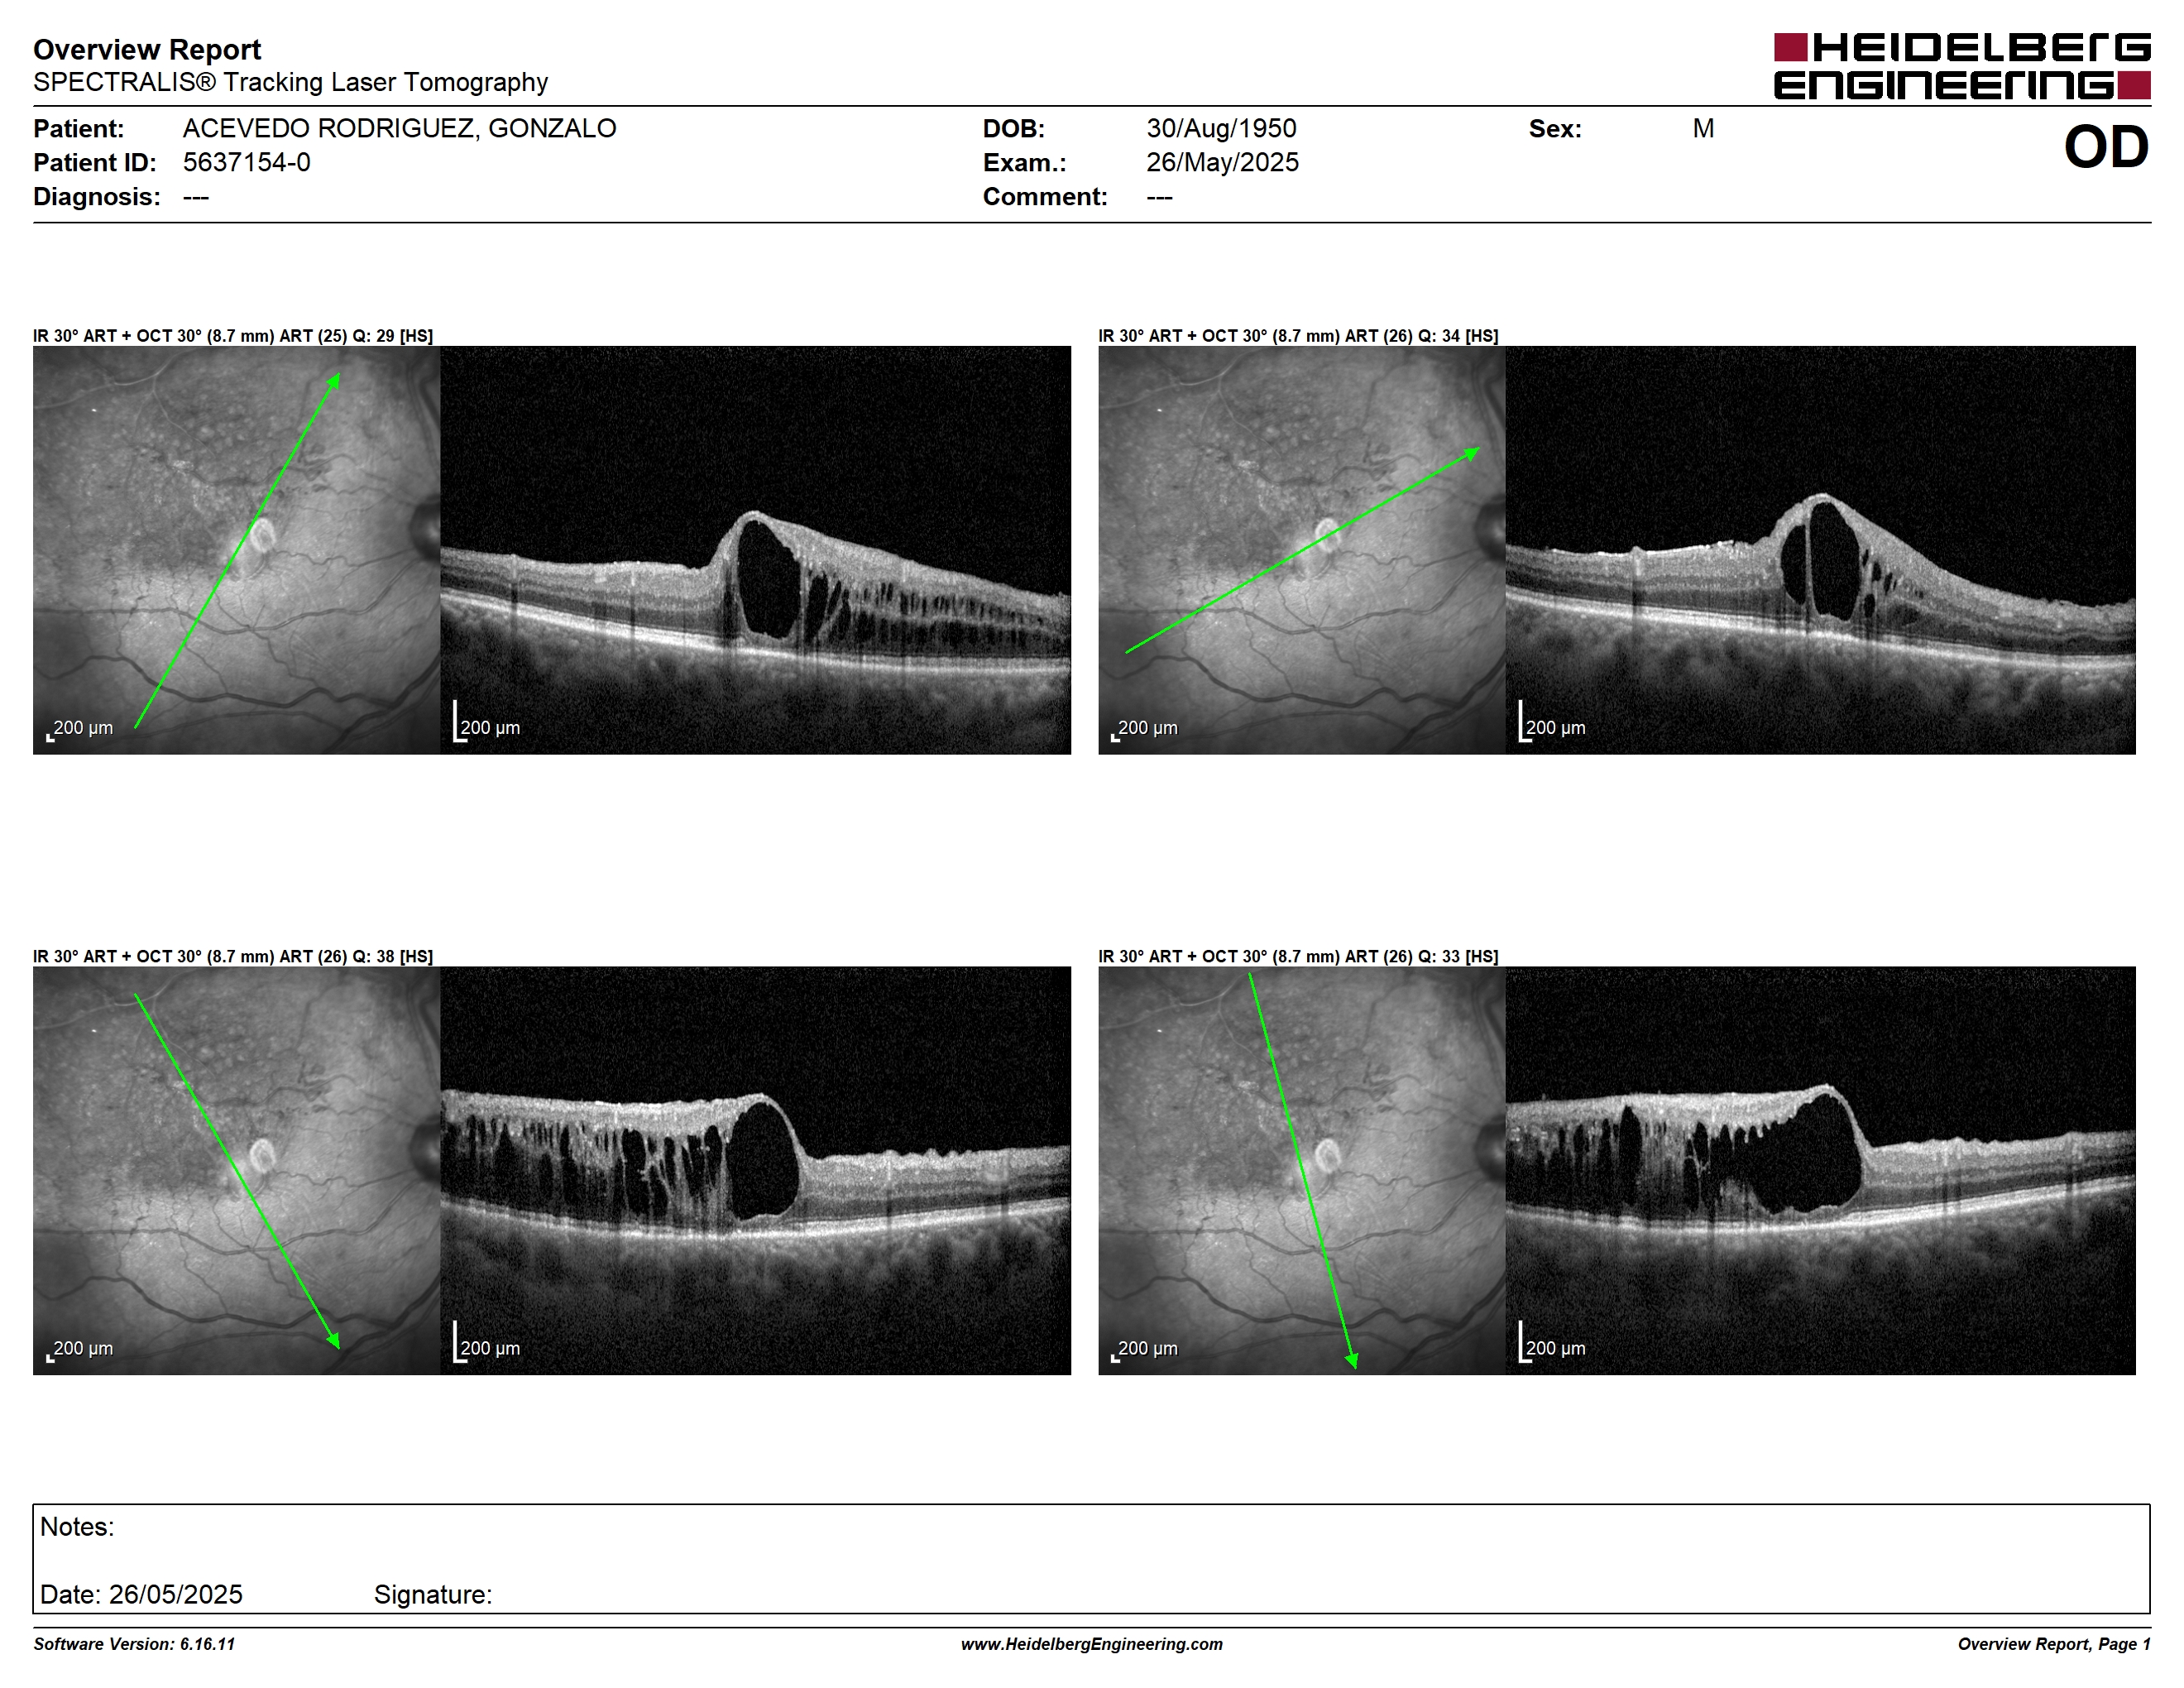Screen dimensions: 2184x1688
Task: Open the IR fundus image for Q: 34 scan
Action: pyautogui.click(x=1301, y=550)
